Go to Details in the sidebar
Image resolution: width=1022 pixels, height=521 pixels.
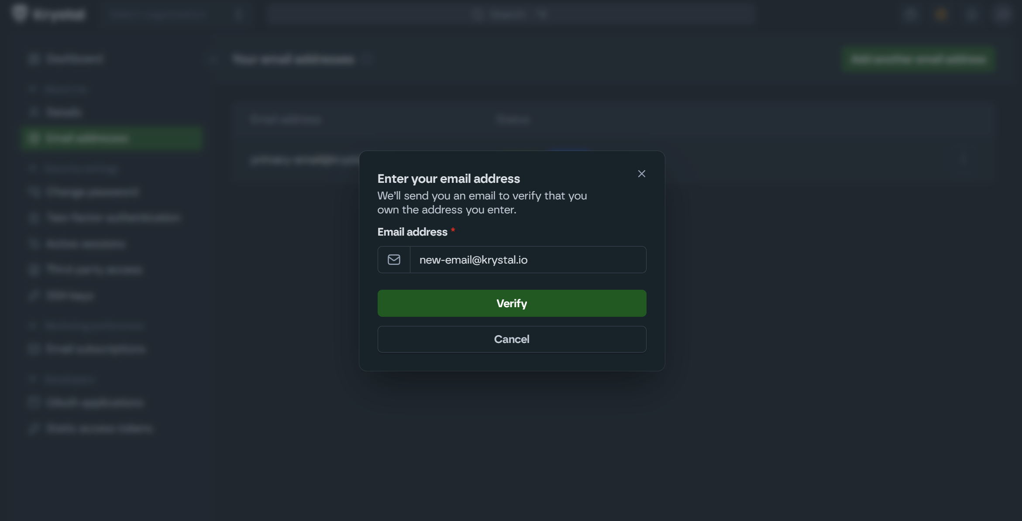pyautogui.click(x=64, y=113)
